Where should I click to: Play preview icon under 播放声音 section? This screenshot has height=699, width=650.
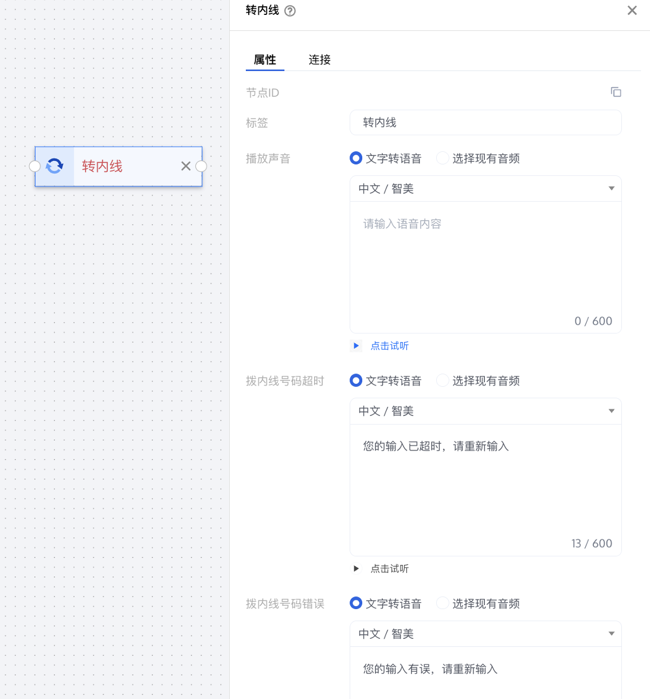[356, 345]
